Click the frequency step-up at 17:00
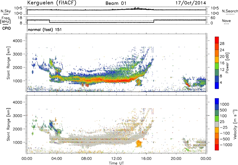The width and height of the screenshot is (238, 165). [x=154, y=21]
